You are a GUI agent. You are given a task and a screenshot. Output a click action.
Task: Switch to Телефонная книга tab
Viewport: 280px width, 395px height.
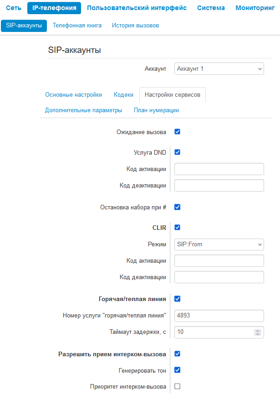tap(77, 26)
